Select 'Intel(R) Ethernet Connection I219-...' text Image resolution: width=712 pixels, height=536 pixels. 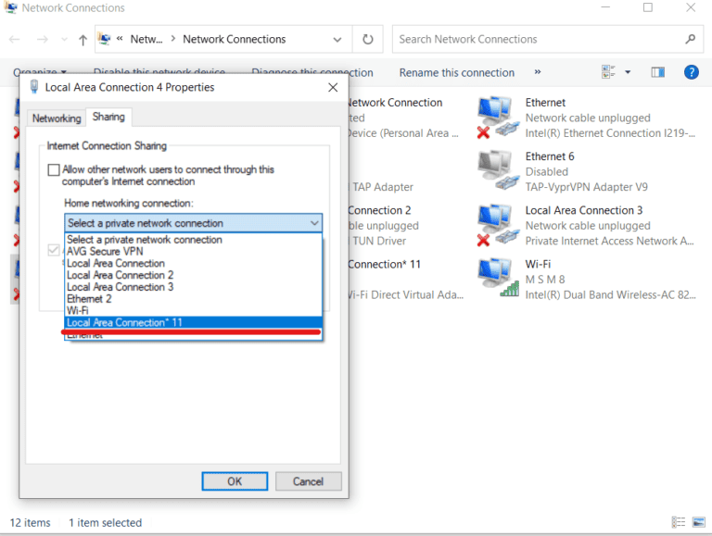click(x=610, y=133)
